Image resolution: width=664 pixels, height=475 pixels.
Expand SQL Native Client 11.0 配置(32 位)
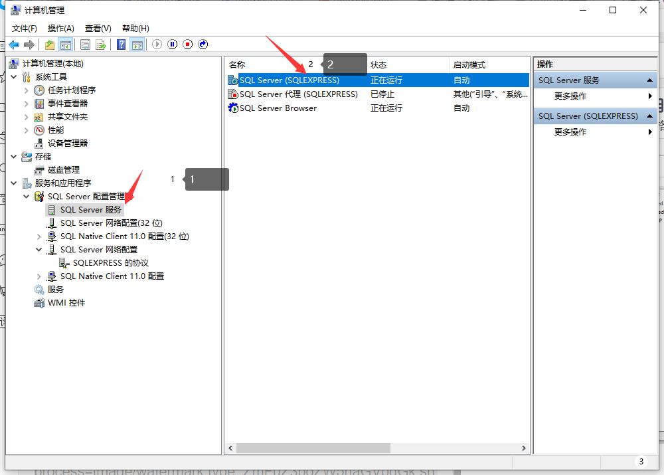tap(39, 236)
